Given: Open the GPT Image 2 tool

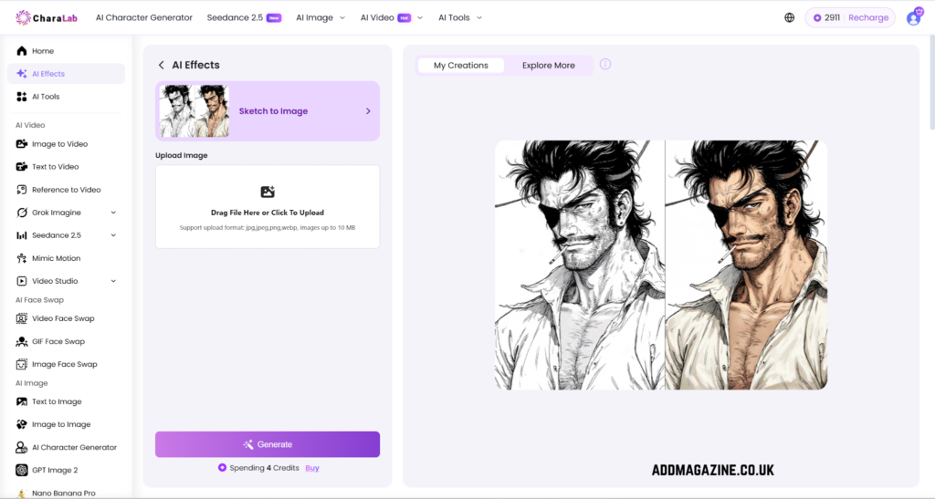Looking at the screenshot, I should 66,471.
